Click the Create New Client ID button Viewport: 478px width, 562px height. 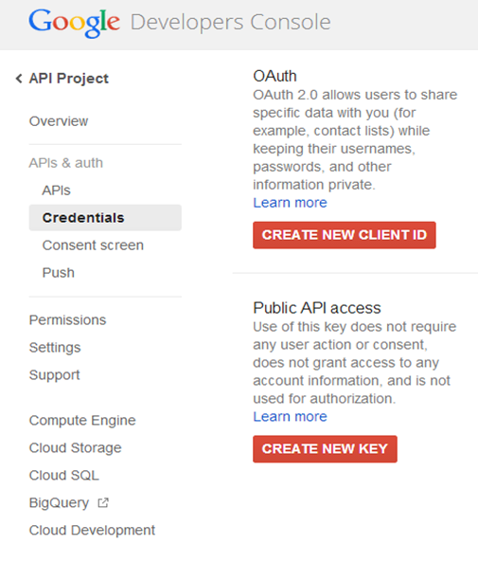click(x=345, y=235)
